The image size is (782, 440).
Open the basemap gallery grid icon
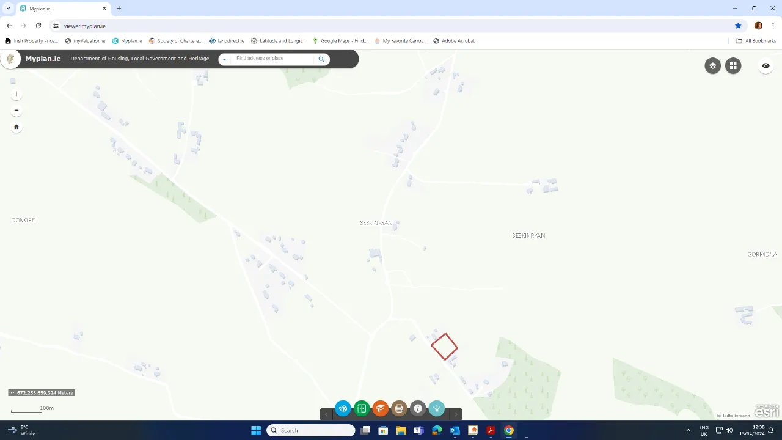tap(733, 65)
